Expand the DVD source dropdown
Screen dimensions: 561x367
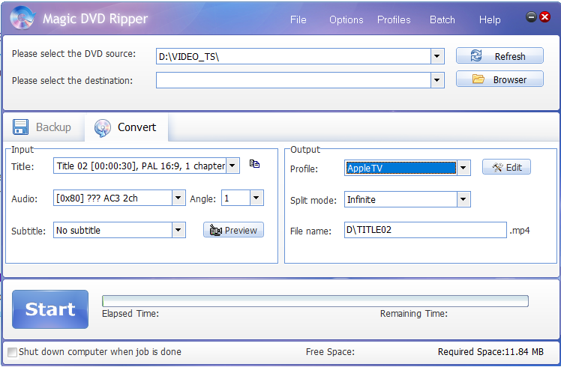point(437,56)
